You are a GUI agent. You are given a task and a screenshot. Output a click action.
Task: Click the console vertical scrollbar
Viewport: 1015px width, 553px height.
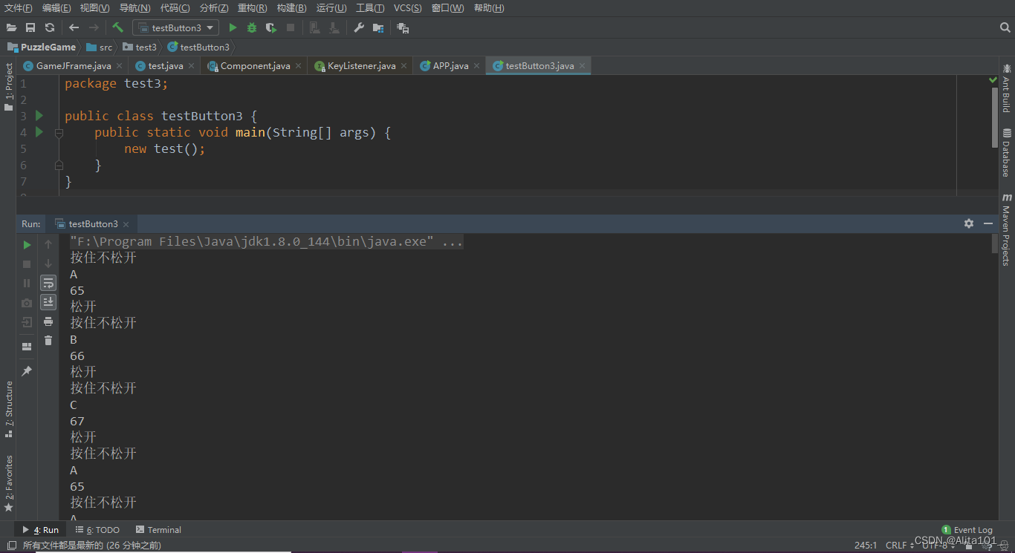click(995, 243)
